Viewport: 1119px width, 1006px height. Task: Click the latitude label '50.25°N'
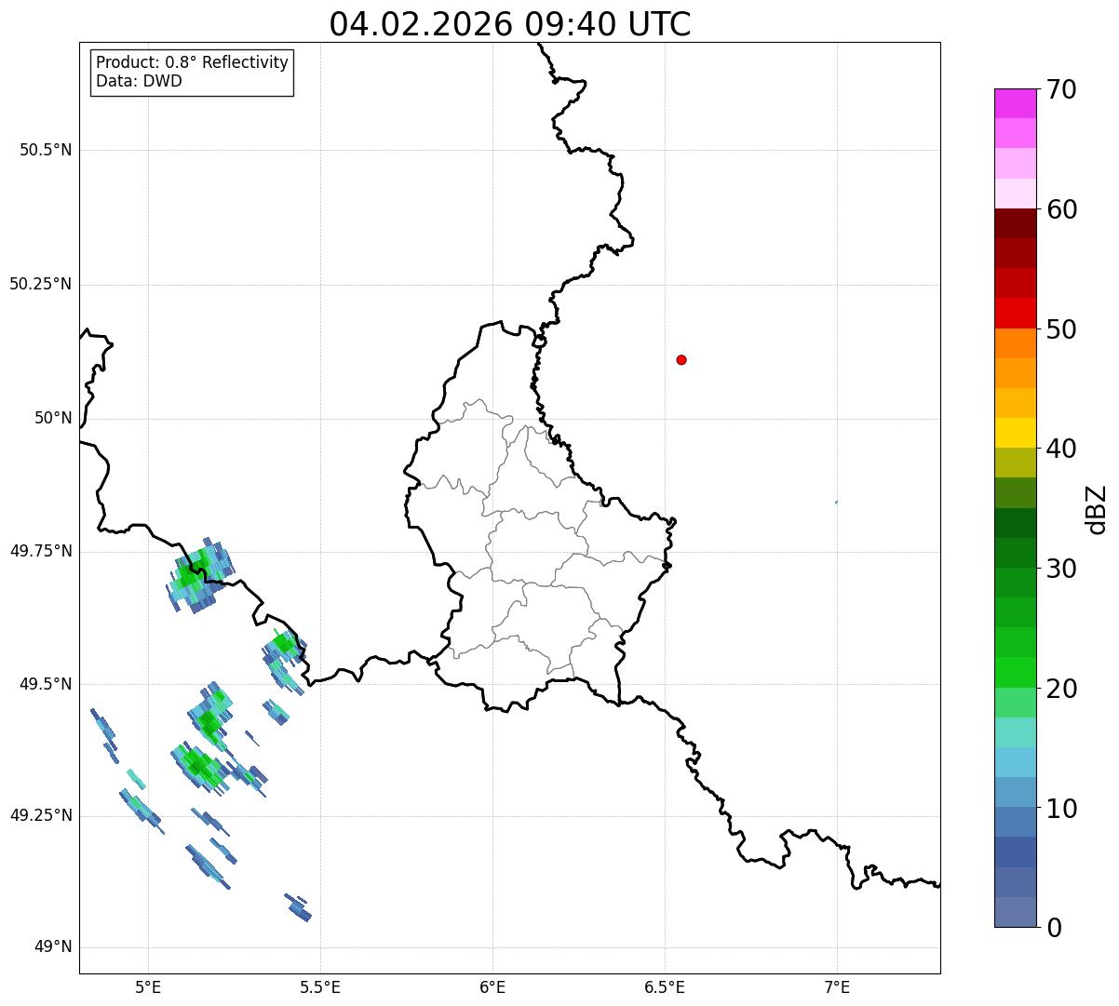pos(41,284)
